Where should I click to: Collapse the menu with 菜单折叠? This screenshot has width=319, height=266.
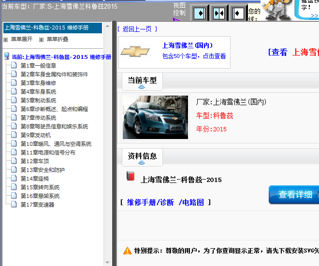58,39
